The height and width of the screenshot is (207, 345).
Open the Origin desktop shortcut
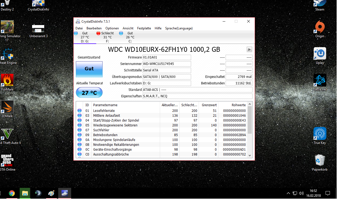320,30
